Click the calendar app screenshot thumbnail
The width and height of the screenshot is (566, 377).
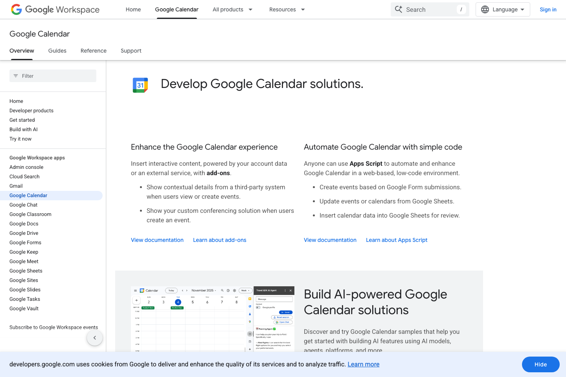pos(212,319)
